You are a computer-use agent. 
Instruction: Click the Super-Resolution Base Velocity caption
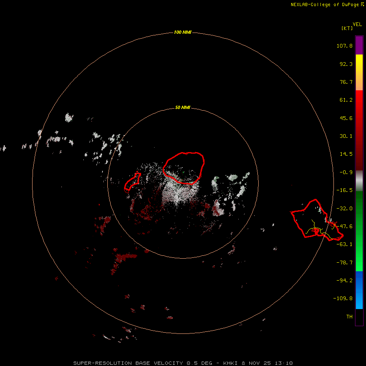[x=183, y=363]
